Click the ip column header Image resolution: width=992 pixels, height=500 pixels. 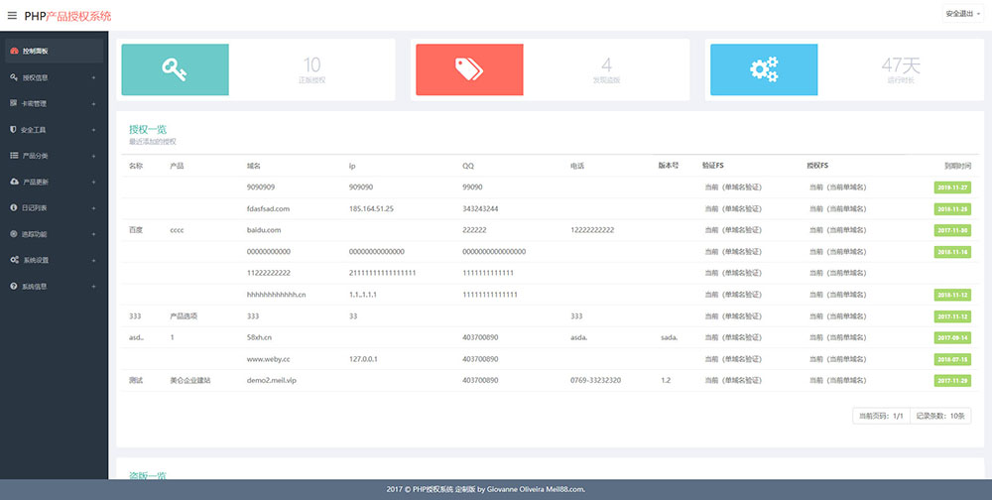coord(352,166)
